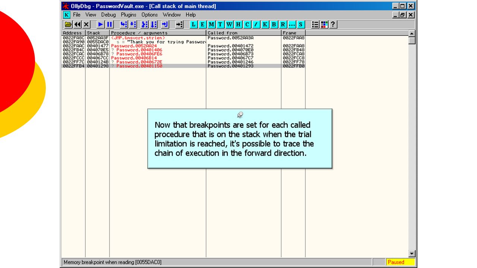Pause execution with the pause icon
The width and height of the screenshot is (477, 268).
pyautogui.click(x=110, y=25)
